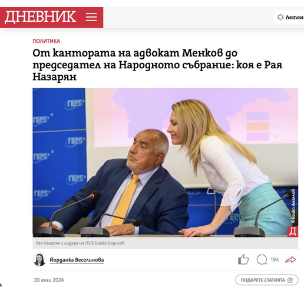The image size is (304, 294).
Task: Share the article using red arrow icon
Action: click(x=290, y=260)
